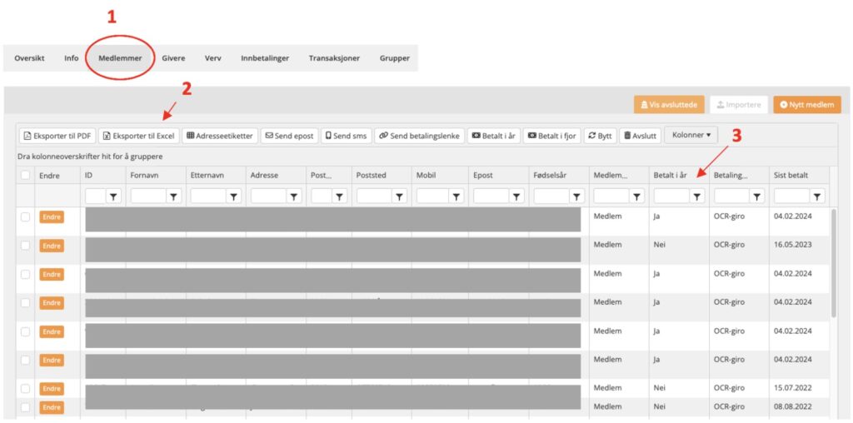Open the Kolonner dropdown
853x423 pixels.
point(691,135)
